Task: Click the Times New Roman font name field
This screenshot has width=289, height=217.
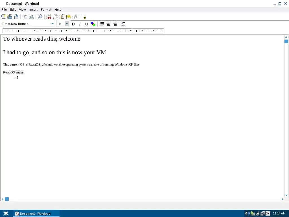Action: [x=26, y=24]
